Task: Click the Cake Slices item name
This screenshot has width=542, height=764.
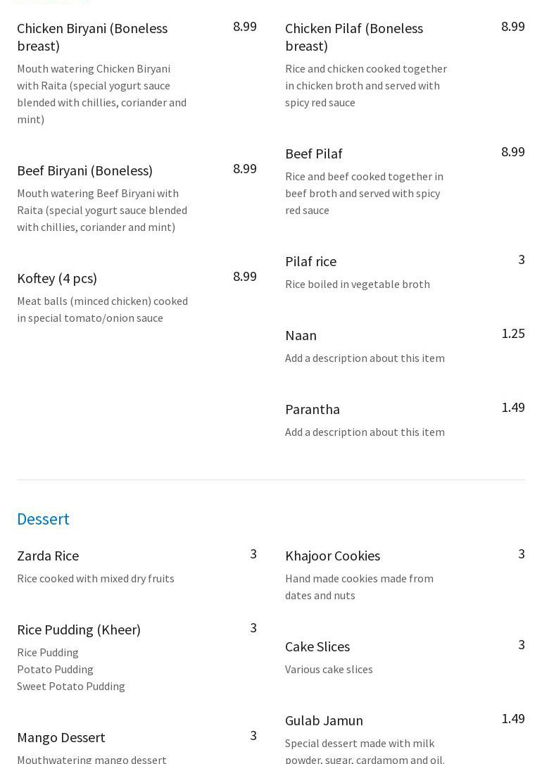Action: pyautogui.click(x=317, y=646)
